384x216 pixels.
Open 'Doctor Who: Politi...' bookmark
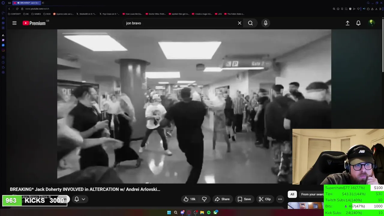[x=155, y=14]
